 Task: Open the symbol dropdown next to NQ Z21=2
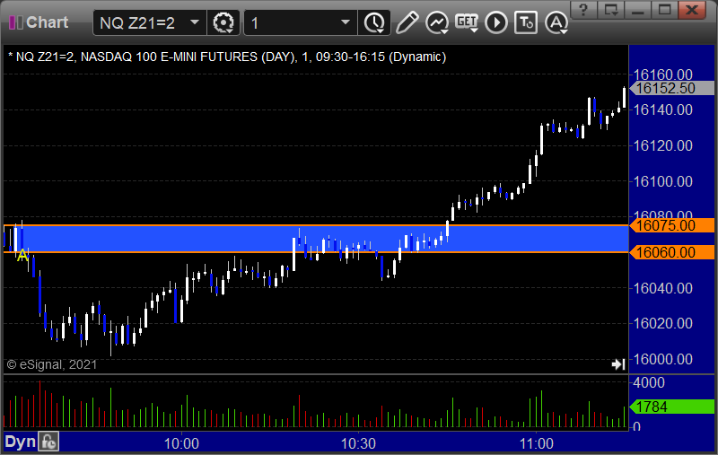[x=195, y=22]
